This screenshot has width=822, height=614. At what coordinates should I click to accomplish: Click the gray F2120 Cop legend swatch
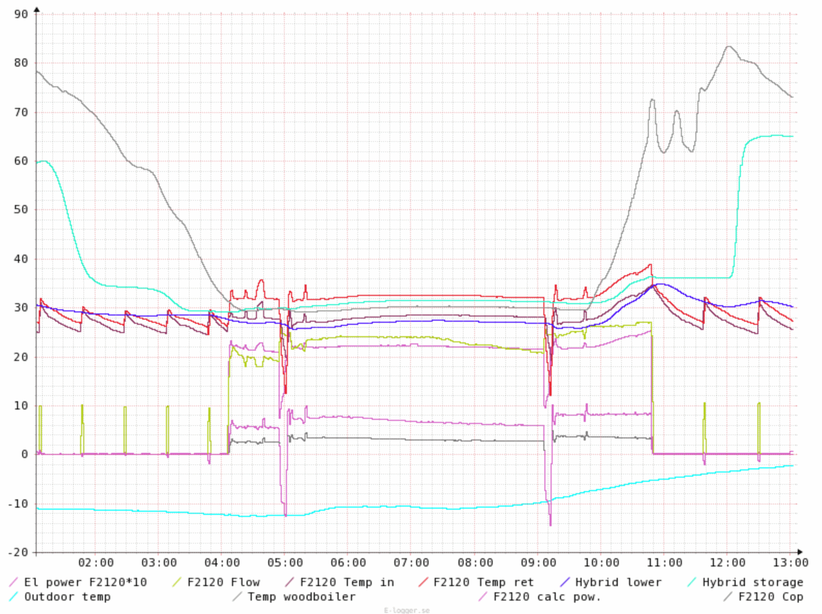click(x=727, y=597)
